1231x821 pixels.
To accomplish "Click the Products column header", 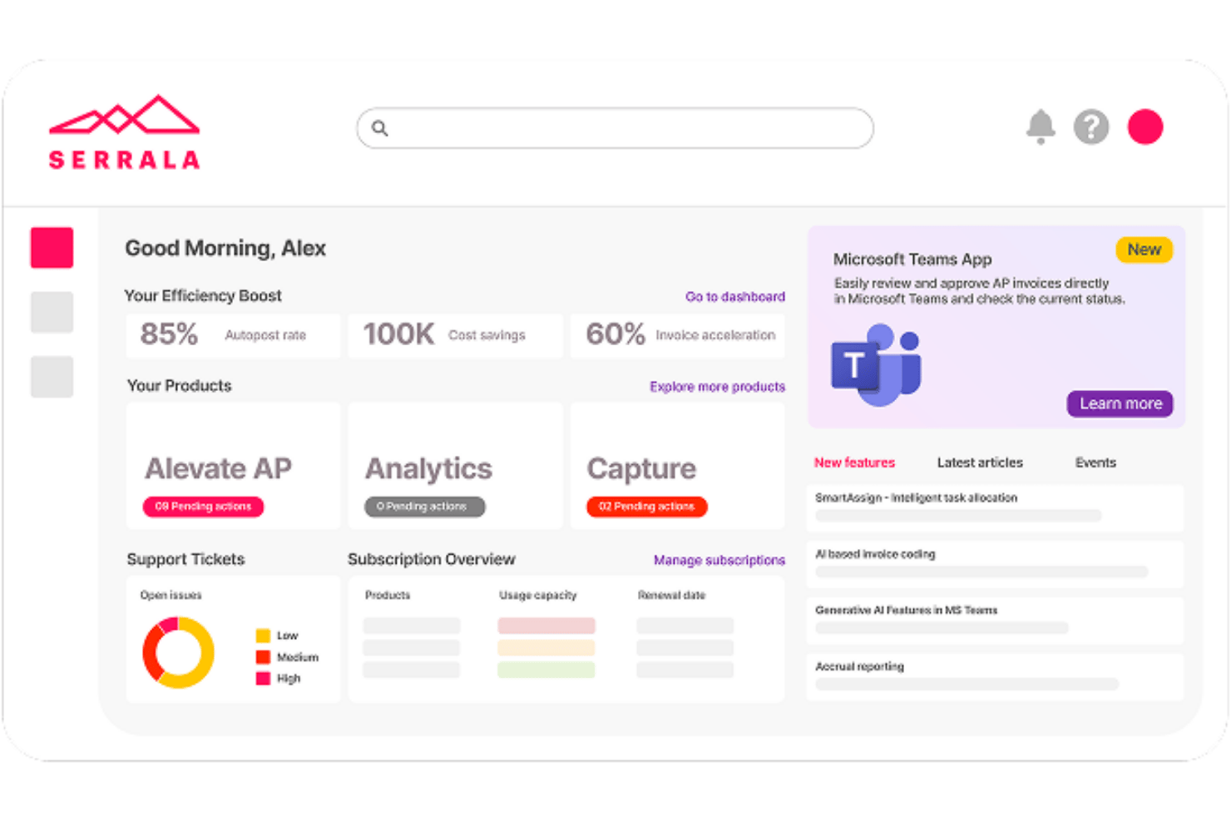I will (388, 596).
